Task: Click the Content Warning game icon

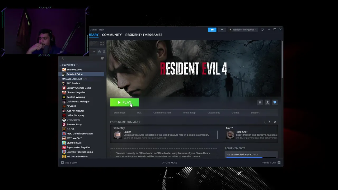Action: [x=64, y=97]
